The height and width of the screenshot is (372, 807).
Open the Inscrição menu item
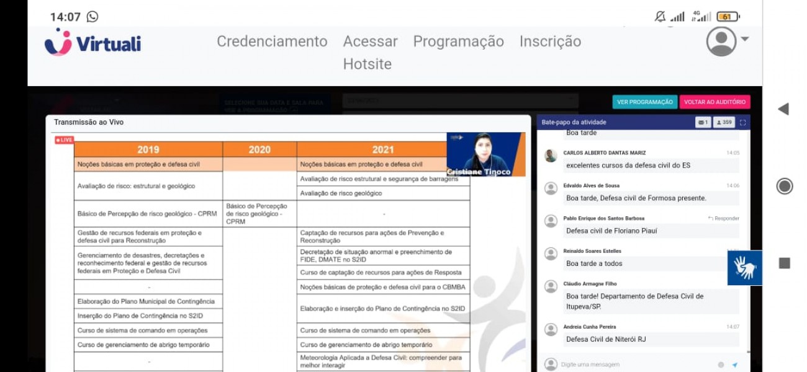(550, 42)
